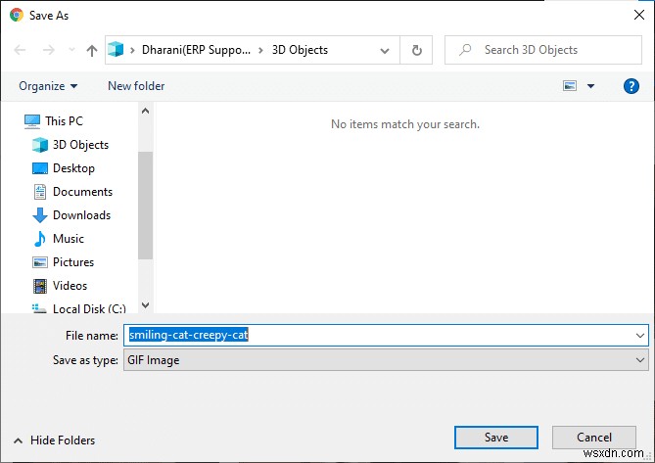The height and width of the screenshot is (463, 655).
Task: Select 3D Objects in the sidebar
Action: 80,145
